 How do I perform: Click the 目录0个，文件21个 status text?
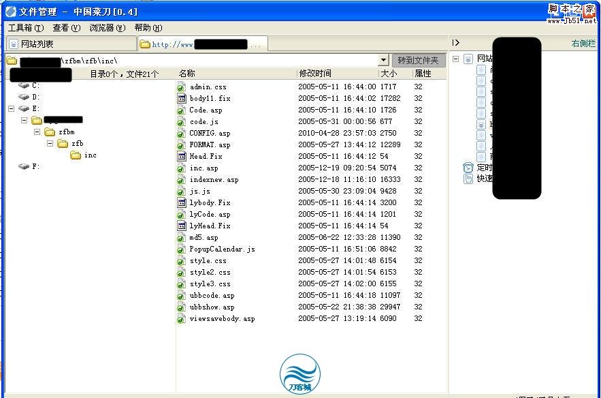point(124,74)
